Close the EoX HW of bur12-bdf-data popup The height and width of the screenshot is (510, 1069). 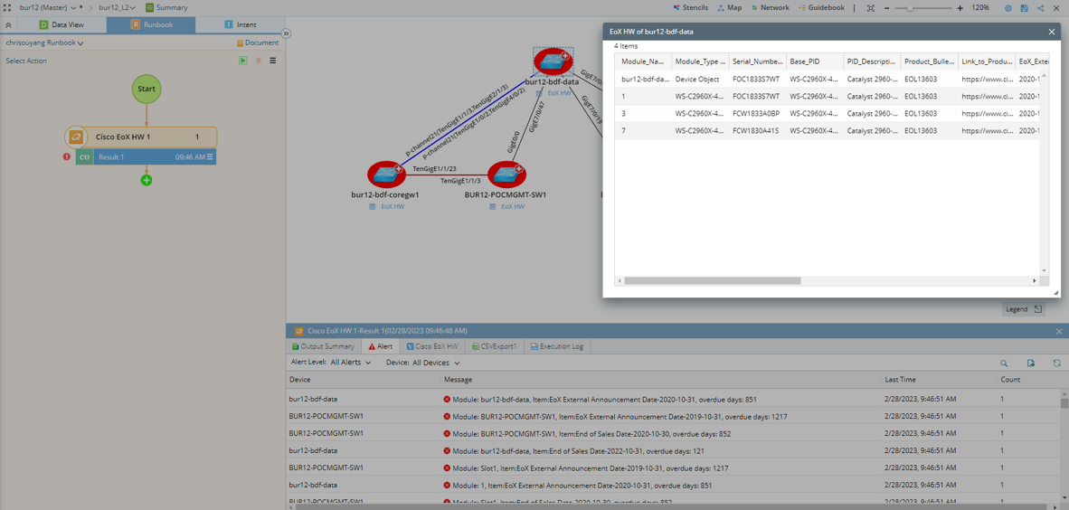point(1051,32)
